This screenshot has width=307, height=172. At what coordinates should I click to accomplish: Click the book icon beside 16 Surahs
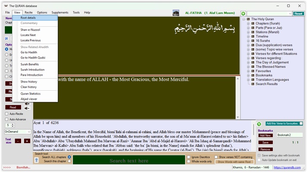[253, 41]
